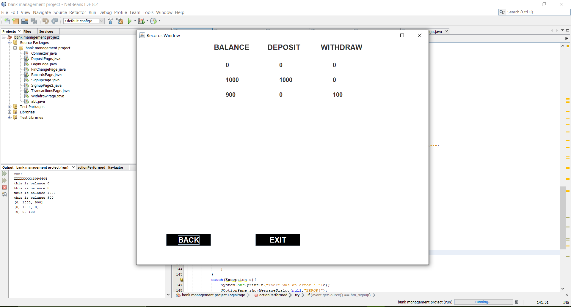Screen dimensions: 571x307
Task: Click the editor split window icon
Action: point(567,39)
